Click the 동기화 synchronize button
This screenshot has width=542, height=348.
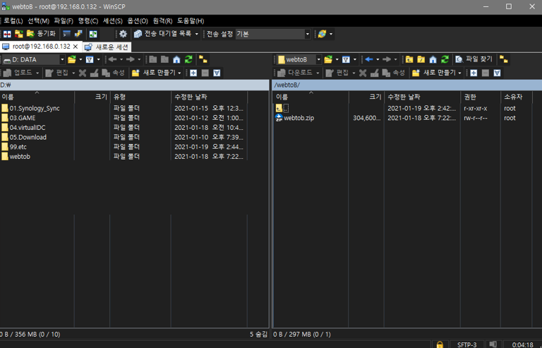tap(41, 34)
